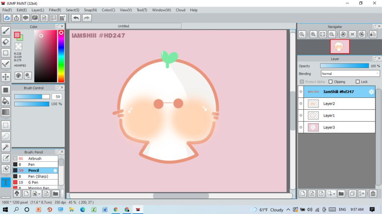Viewport: 382px width, 214px height.
Task: Toggle Layer3 visibility
Action: pos(301,127)
